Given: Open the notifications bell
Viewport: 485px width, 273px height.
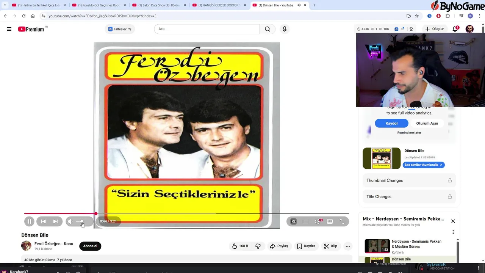Looking at the screenshot, I should pos(455,29).
